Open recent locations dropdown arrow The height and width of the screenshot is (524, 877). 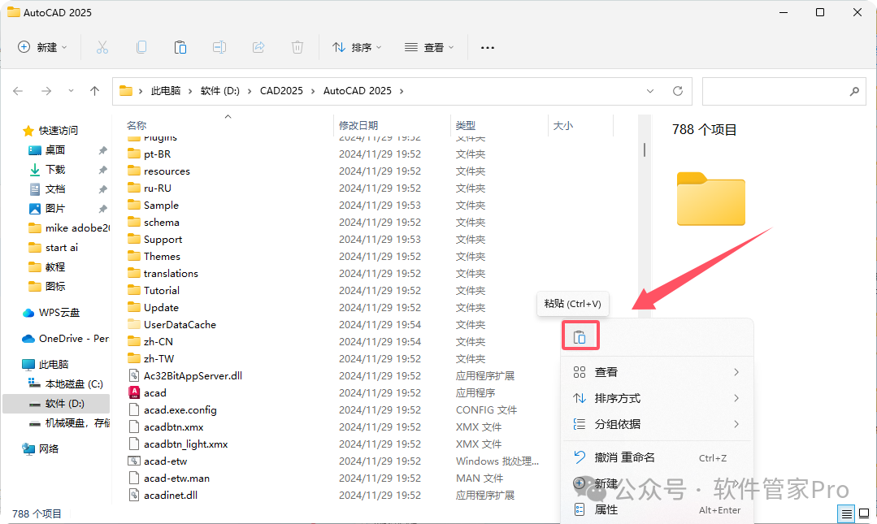(71, 91)
